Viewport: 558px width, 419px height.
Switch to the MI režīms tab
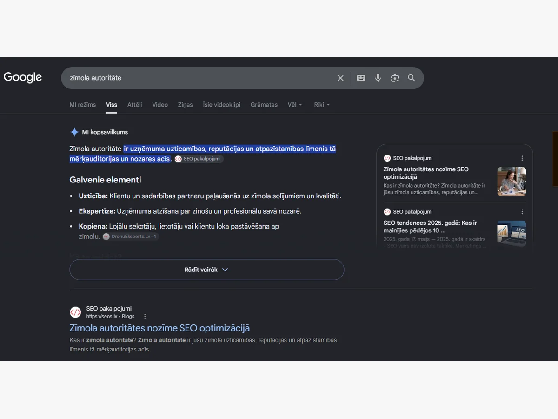pos(83,105)
